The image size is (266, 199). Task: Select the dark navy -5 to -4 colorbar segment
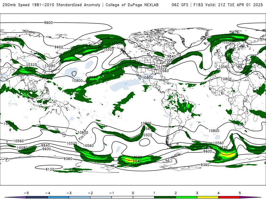point(37,197)
